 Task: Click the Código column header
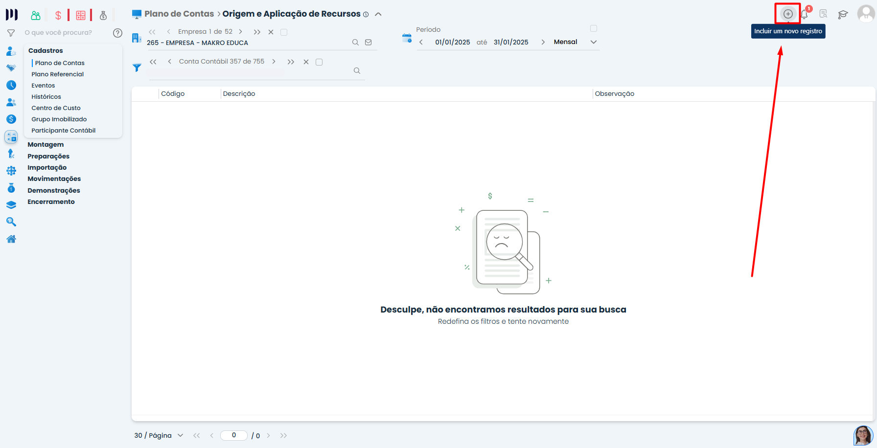pos(173,94)
